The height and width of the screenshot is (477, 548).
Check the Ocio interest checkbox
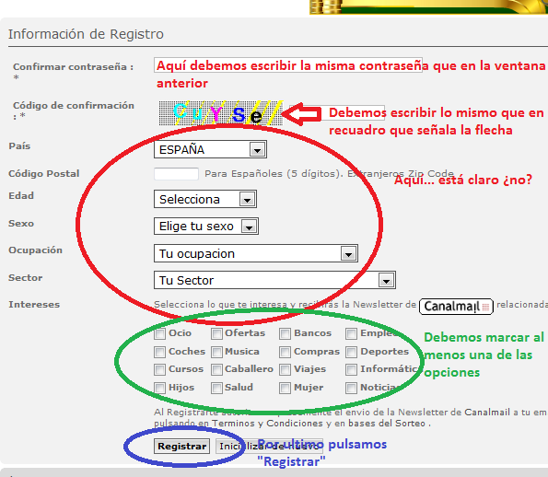(x=159, y=333)
